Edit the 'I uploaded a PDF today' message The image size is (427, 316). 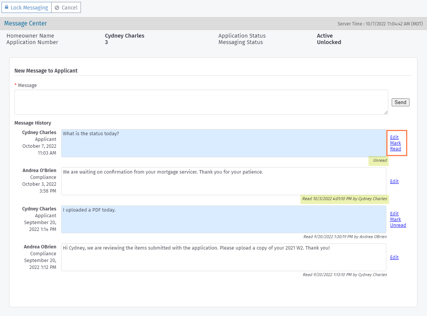tap(394, 213)
